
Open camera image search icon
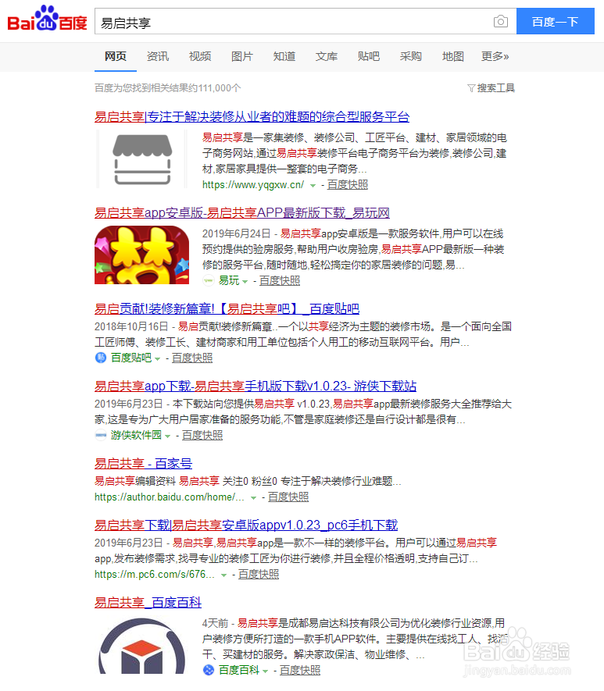click(x=500, y=22)
